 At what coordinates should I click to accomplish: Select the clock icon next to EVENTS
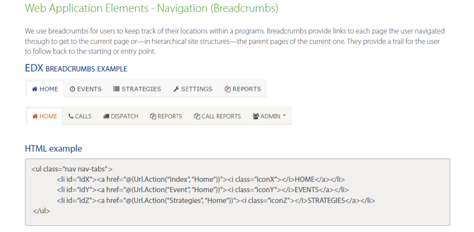73,89
